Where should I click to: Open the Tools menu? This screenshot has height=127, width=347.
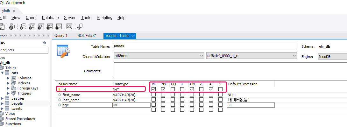[x=86, y=18]
